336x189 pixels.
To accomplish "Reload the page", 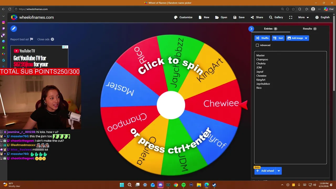I will 10,9.
